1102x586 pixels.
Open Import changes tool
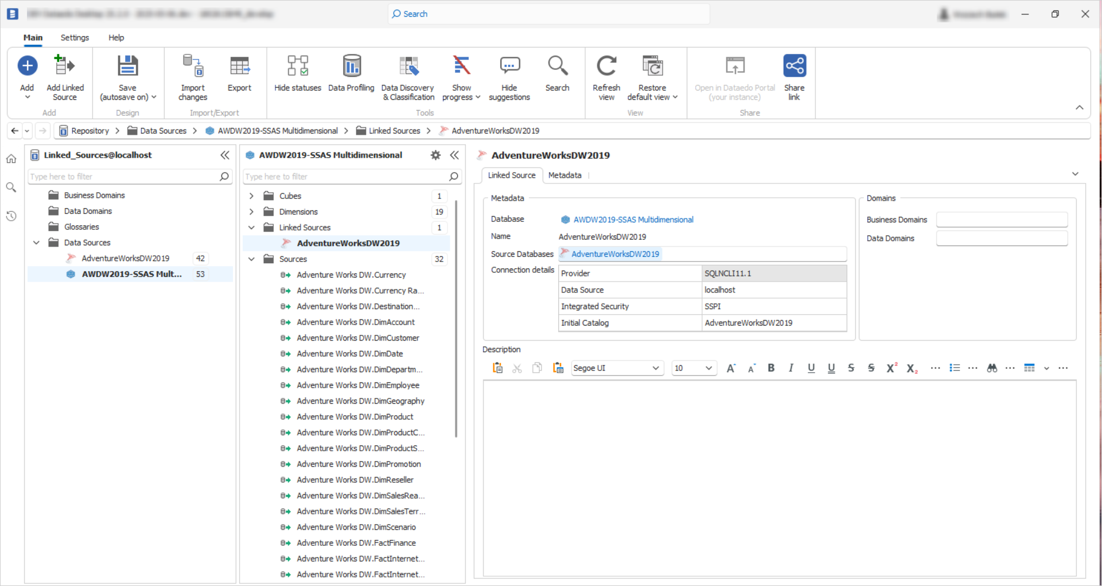(193, 77)
